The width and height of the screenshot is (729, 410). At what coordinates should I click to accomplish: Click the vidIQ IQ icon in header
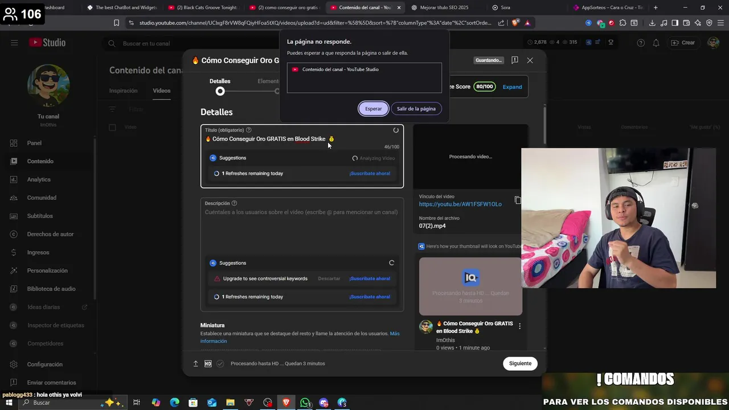click(589, 42)
